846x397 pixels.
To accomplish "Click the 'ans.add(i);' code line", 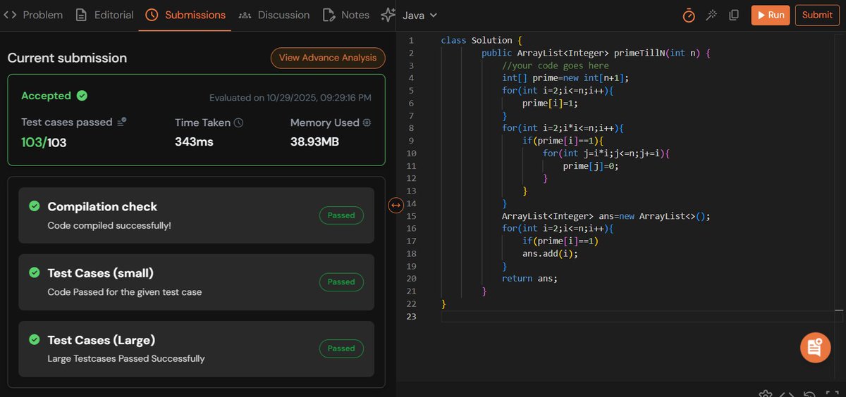I will 550,253.
